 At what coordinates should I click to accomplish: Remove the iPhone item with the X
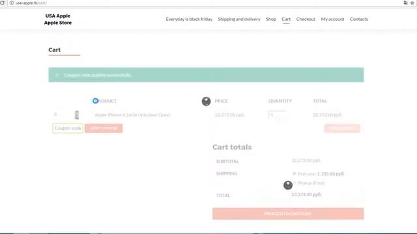[x=55, y=114]
